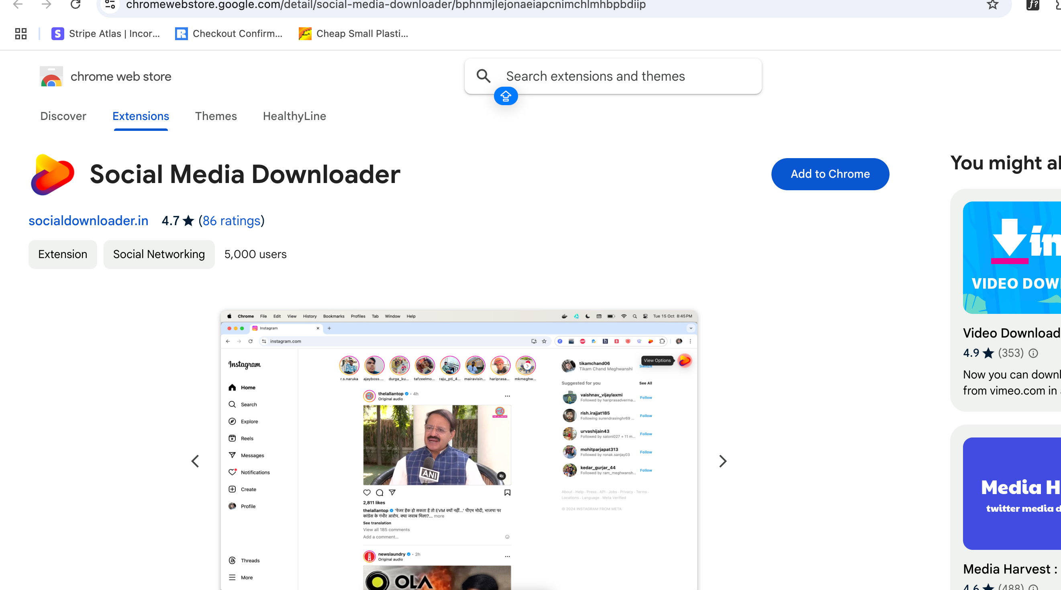
Task: Show next screenshot with right chevron
Action: click(722, 461)
